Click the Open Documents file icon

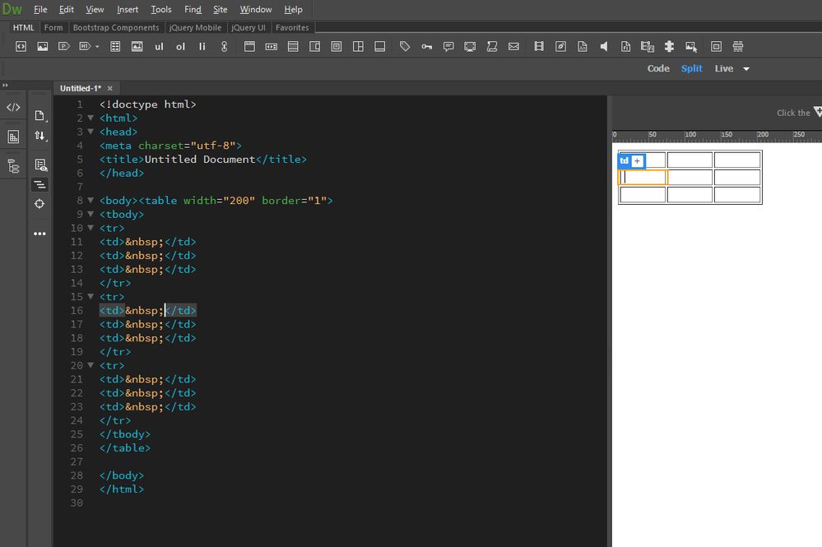coord(39,116)
